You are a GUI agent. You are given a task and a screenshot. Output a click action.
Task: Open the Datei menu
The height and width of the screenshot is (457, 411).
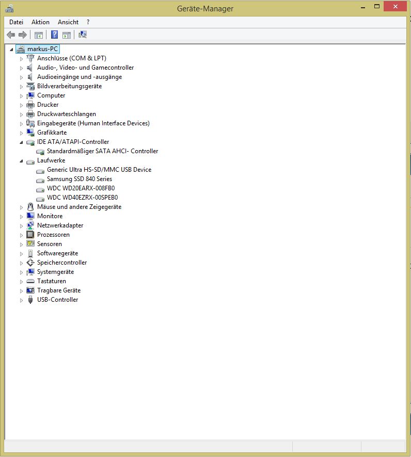tap(16, 22)
